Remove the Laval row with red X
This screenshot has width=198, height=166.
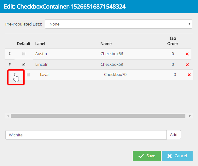pyautogui.click(x=189, y=75)
